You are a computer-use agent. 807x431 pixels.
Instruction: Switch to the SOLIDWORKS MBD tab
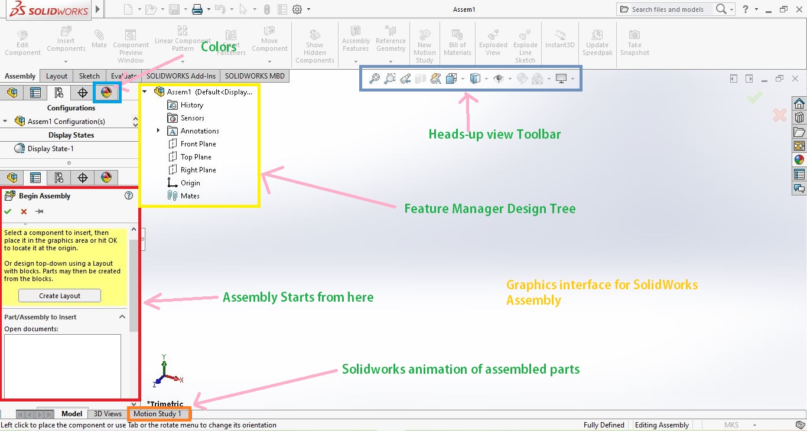click(x=254, y=76)
